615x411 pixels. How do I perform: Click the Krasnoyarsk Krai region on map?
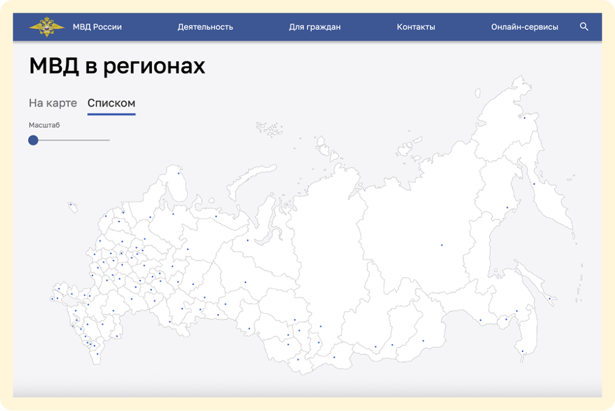[x=327, y=252]
